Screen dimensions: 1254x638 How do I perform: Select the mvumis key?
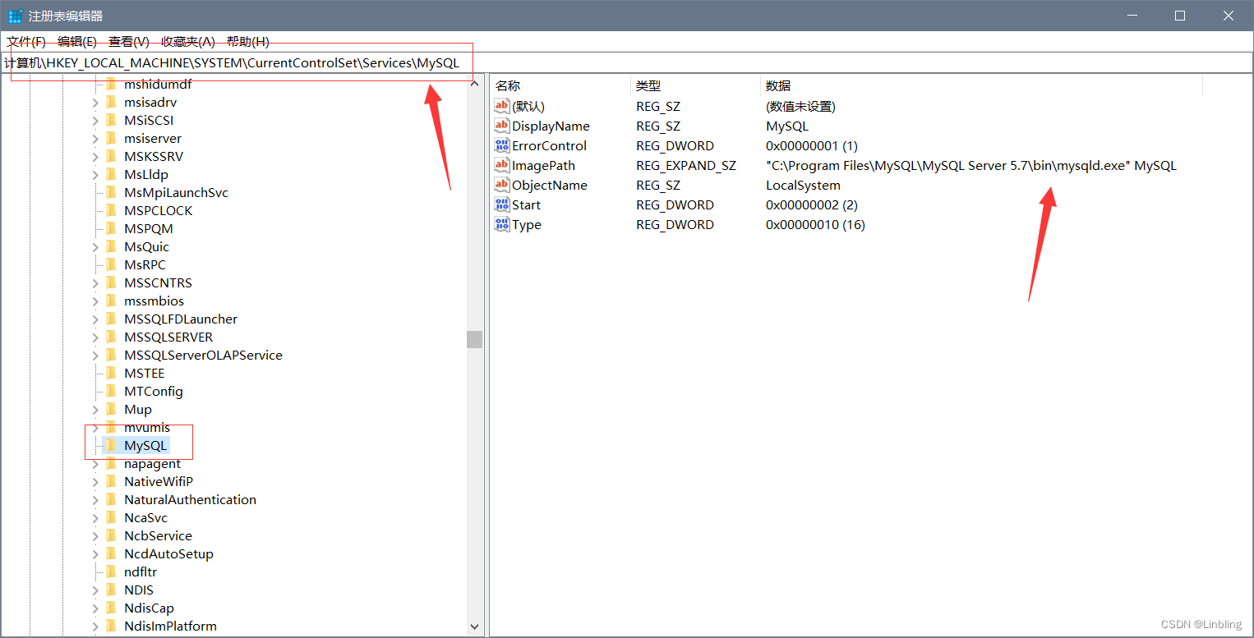coord(147,427)
